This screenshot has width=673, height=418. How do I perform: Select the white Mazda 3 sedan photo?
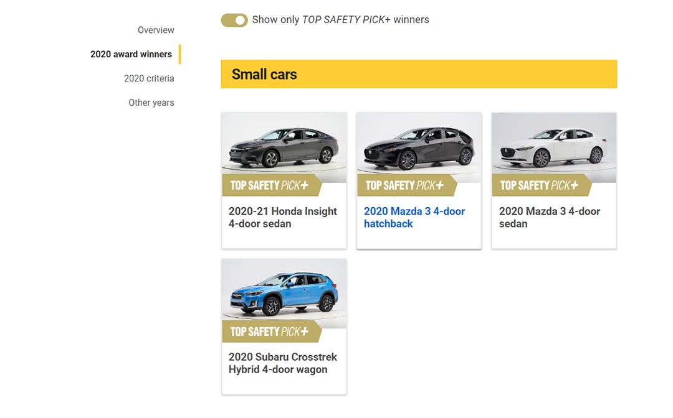[x=554, y=144]
